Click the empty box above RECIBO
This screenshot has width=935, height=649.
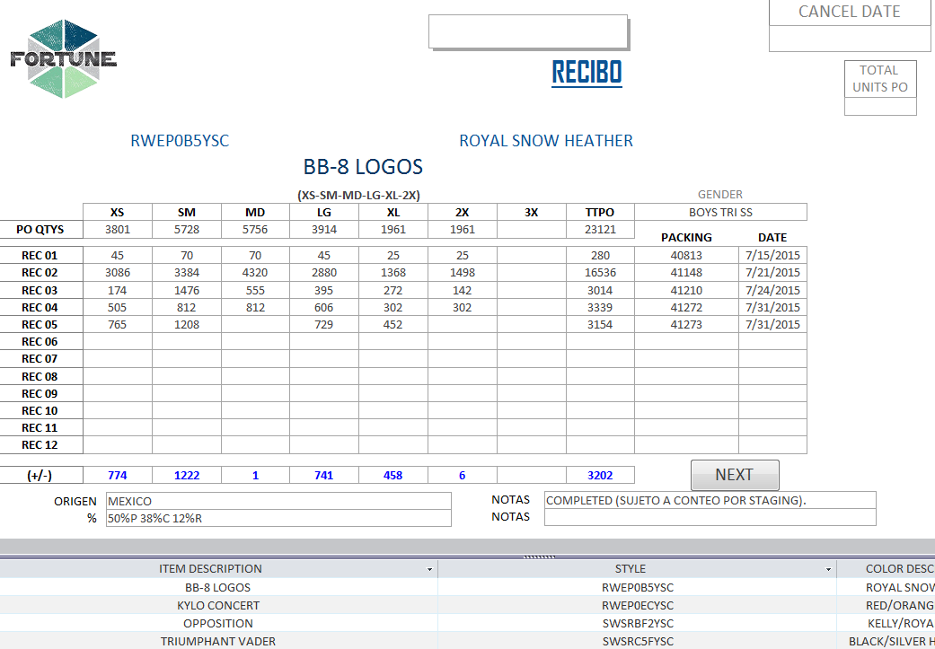528,31
